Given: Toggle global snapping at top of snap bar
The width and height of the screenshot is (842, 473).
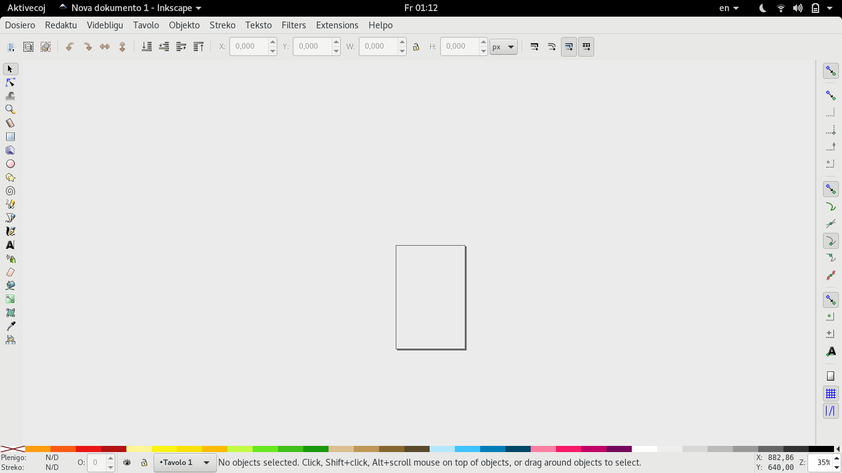Looking at the screenshot, I should (x=831, y=71).
